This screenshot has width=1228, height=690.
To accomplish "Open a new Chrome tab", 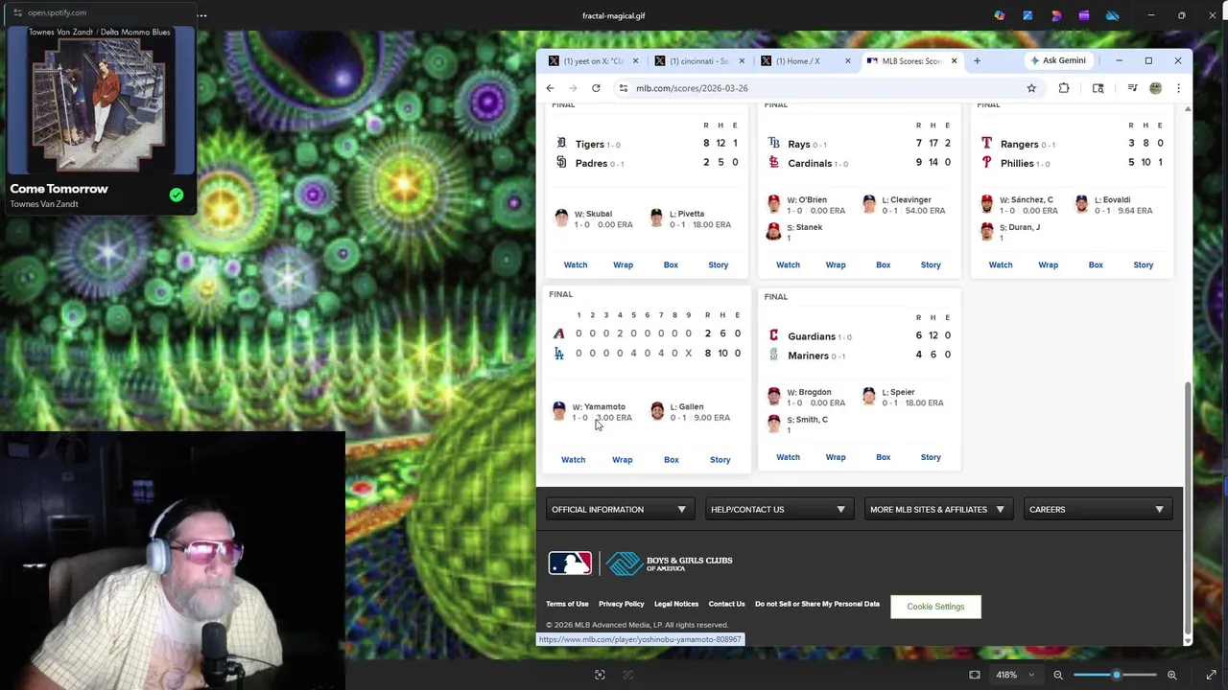I will point(977,60).
